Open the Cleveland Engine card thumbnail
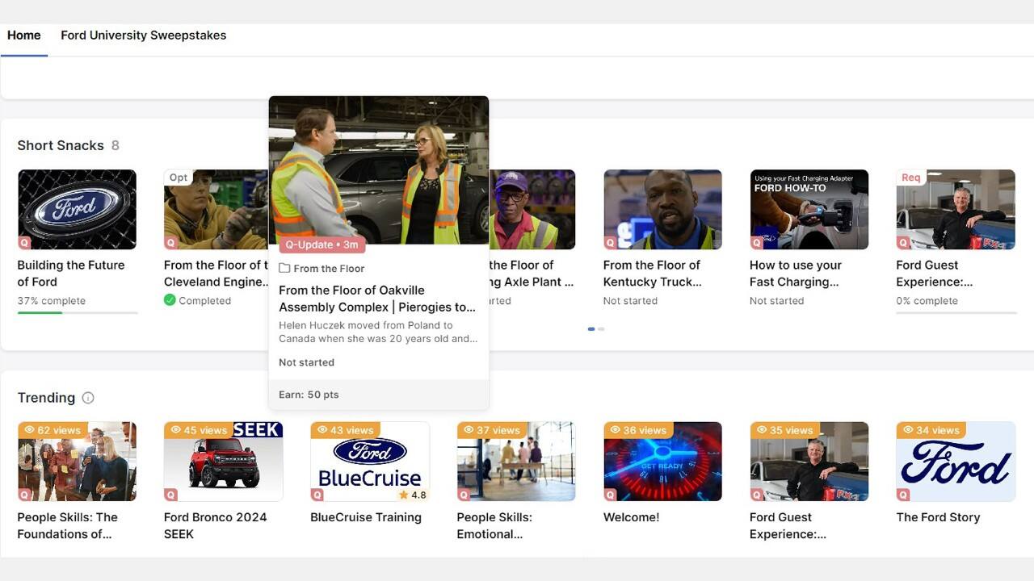This screenshot has width=1034, height=581. (216, 210)
